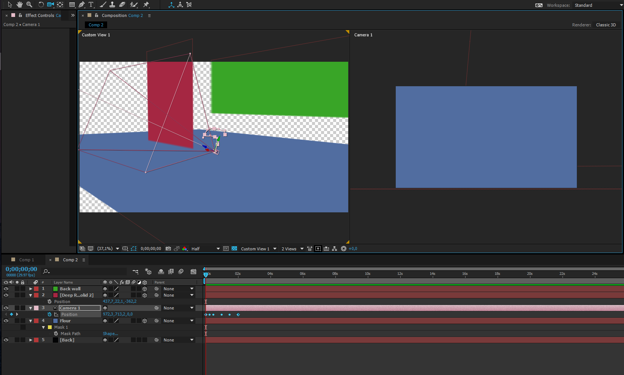Open Composition Mini-Flowchart in the timeline

[135, 271]
